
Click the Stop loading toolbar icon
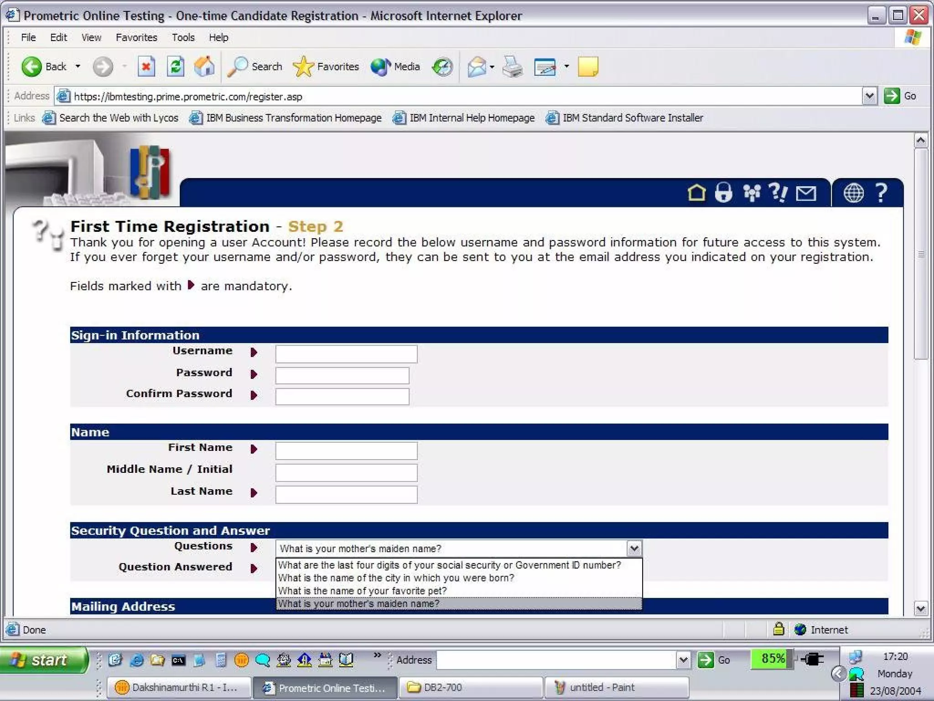click(x=146, y=67)
